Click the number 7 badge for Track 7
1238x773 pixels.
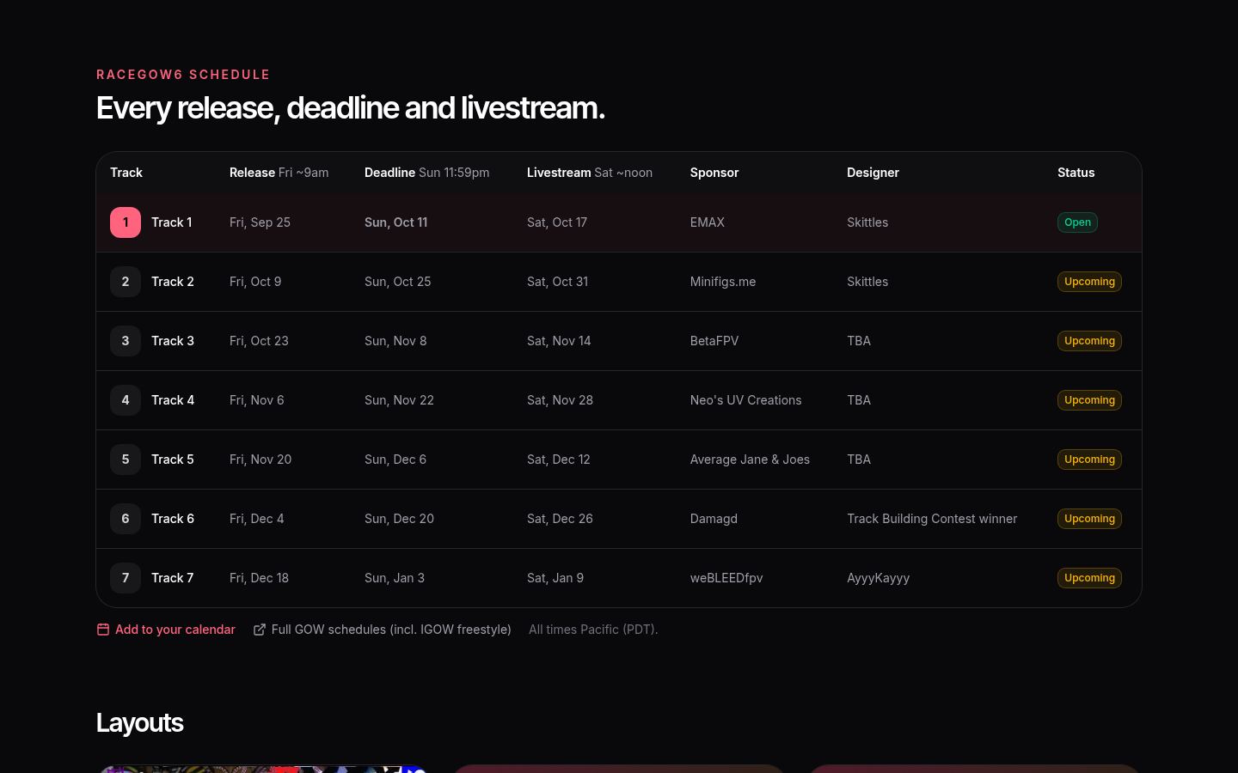point(126,578)
